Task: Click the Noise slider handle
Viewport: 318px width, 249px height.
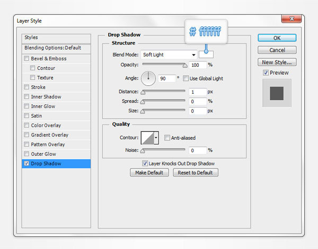Action: pos(143,150)
